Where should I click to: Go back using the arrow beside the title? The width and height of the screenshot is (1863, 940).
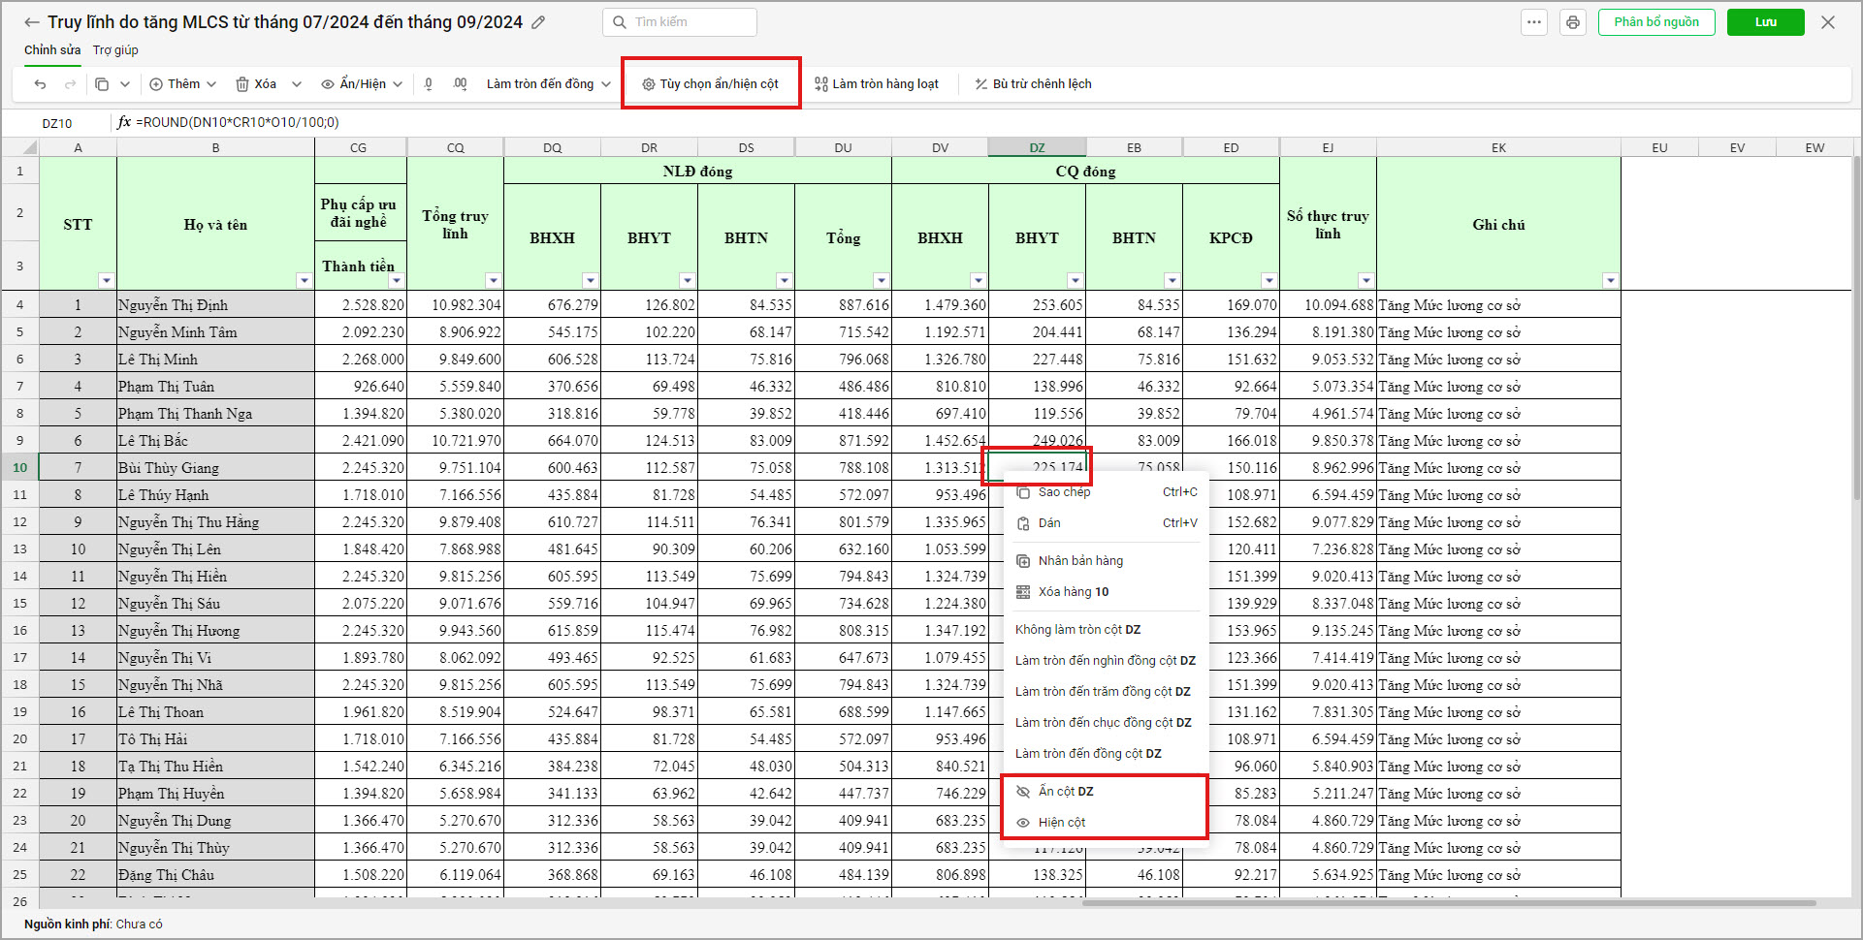point(32,22)
